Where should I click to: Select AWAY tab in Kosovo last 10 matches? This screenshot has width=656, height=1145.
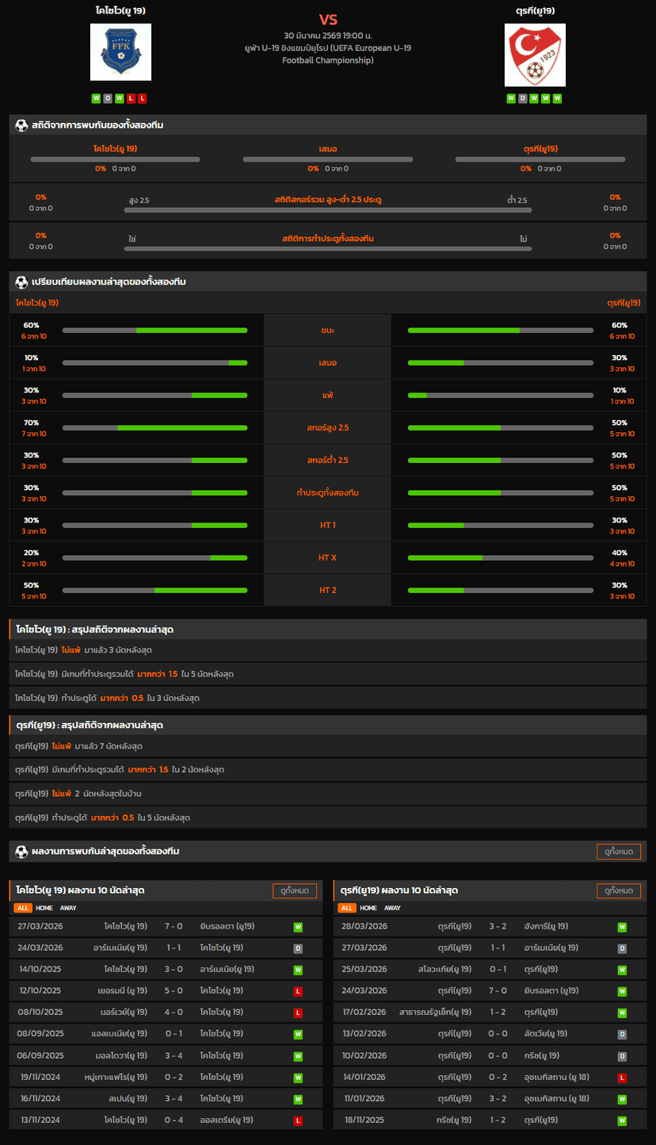coord(68,908)
